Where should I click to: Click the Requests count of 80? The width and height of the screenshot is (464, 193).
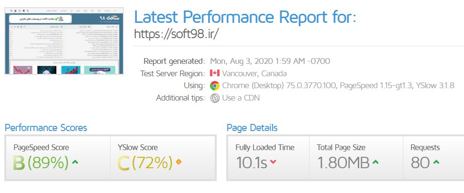click(x=420, y=163)
